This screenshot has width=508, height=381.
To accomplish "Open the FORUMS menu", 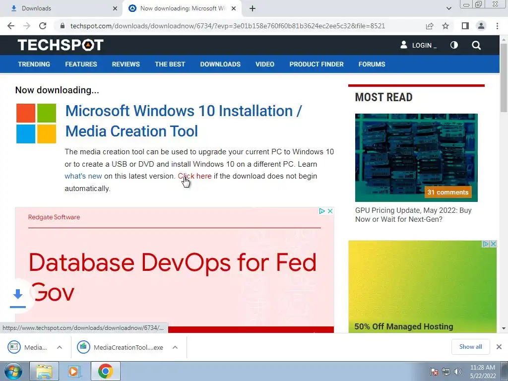I will (x=372, y=64).
